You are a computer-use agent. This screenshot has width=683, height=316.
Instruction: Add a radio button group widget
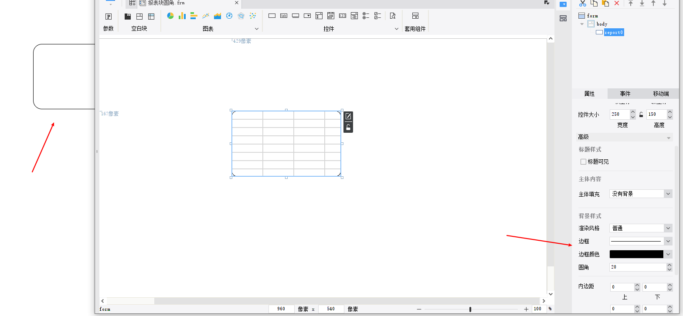tap(366, 16)
